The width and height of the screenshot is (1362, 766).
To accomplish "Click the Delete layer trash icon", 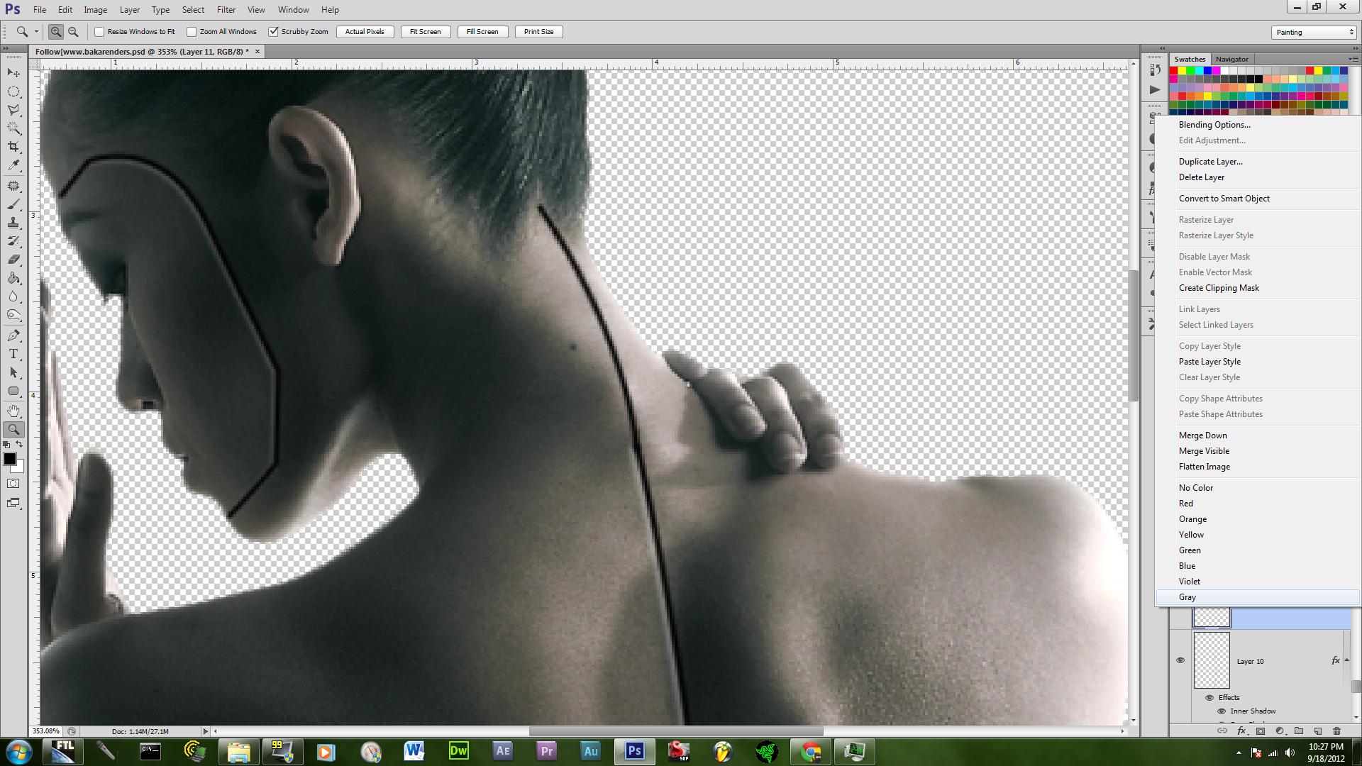I will [x=1337, y=731].
